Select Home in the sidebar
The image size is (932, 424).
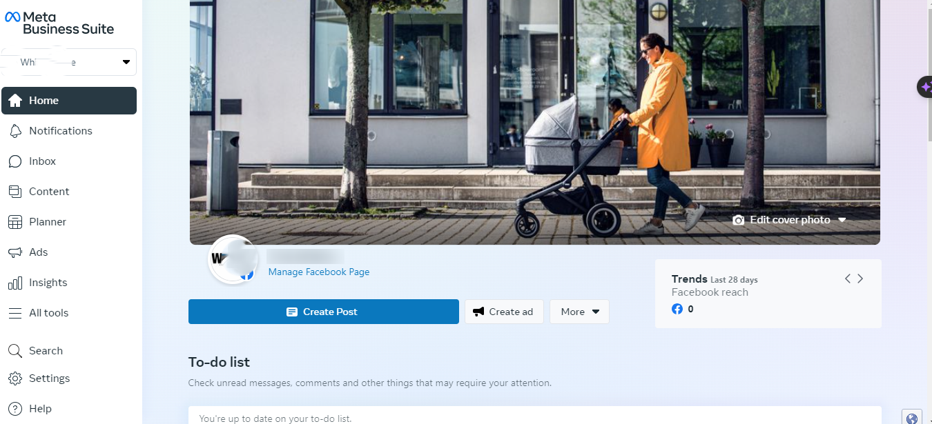tap(69, 101)
